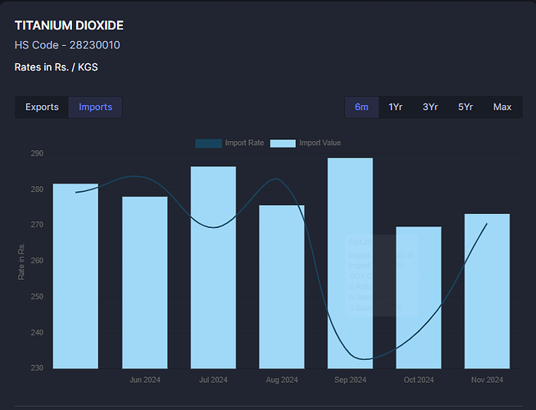Click the faded Oct 2024 tooltip box

[x=382, y=275]
